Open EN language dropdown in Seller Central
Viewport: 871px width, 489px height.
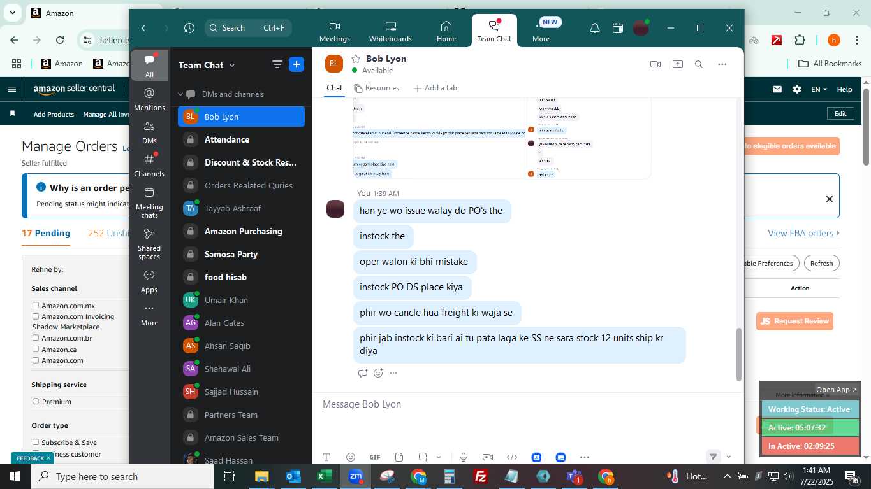click(x=819, y=89)
